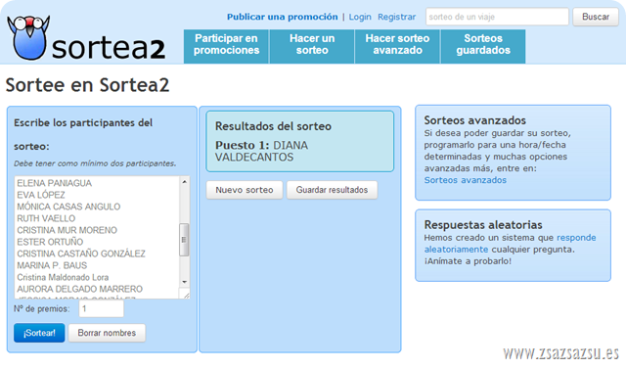Click the Buscar button
The height and width of the screenshot is (369, 626).
pyautogui.click(x=596, y=17)
